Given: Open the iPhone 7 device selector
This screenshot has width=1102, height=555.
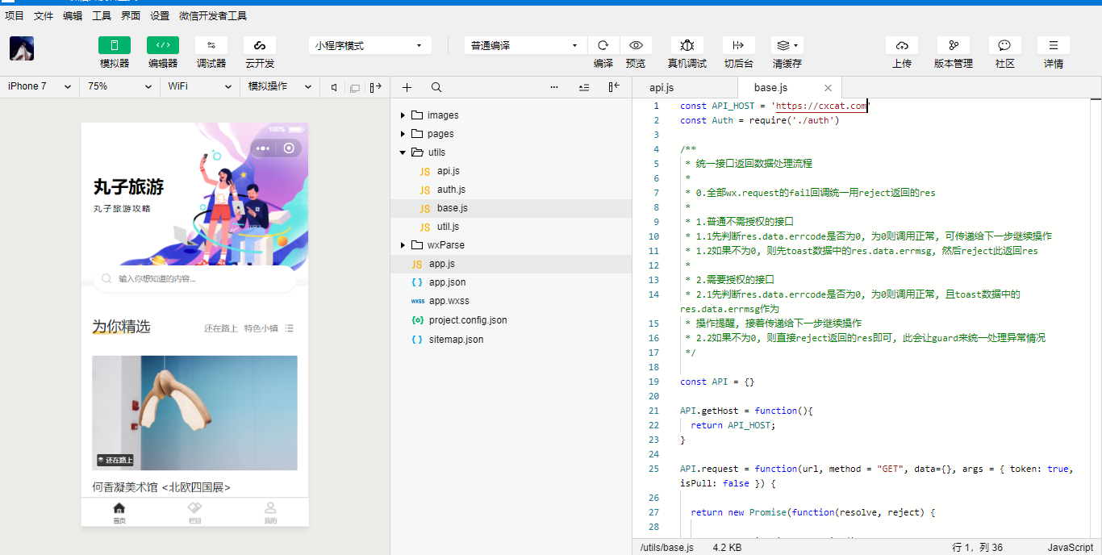Looking at the screenshot, I should [36, 86].
